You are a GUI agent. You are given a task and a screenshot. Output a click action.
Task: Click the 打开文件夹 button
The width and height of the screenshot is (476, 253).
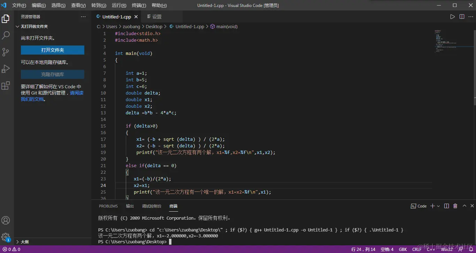tap(53, 50)
